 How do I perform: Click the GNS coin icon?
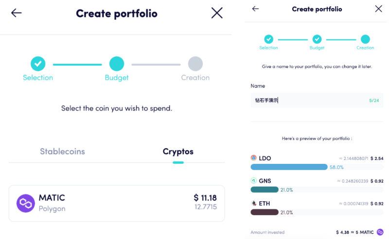point(253,181)
